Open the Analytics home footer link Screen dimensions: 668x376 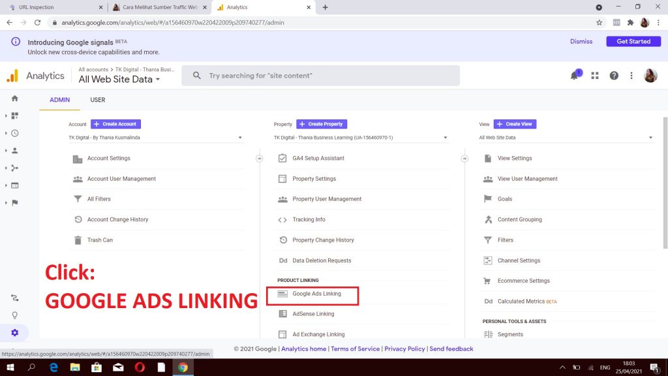tap(304, 349)
